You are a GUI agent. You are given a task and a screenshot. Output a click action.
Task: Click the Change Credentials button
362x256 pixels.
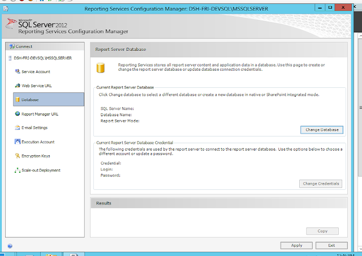(x=321, y=184)
